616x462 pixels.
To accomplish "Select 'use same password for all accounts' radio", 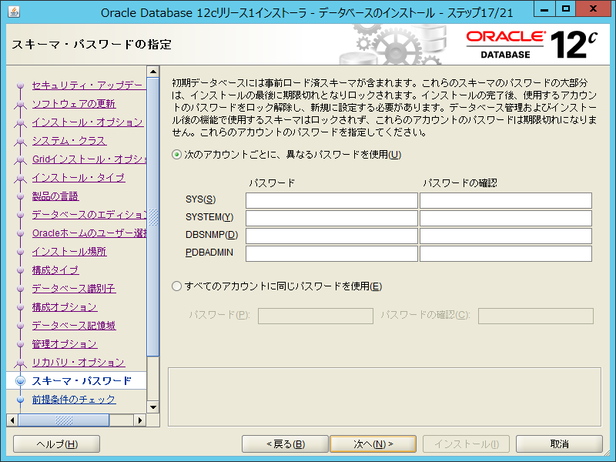I will (x=177, y=286).
